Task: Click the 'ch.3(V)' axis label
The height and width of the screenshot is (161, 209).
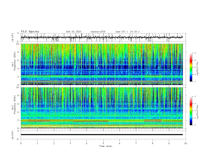Action: click(13, 135)
